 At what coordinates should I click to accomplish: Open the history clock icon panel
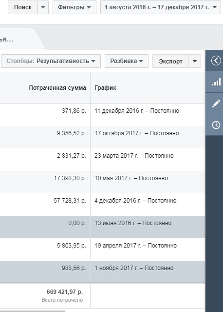coord(216,125)
